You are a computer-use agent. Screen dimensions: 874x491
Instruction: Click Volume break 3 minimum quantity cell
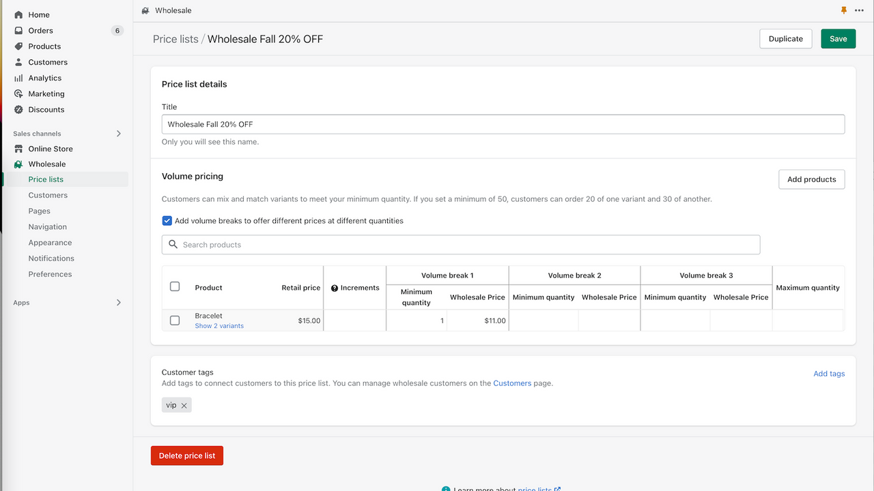(x=675, y=321)
